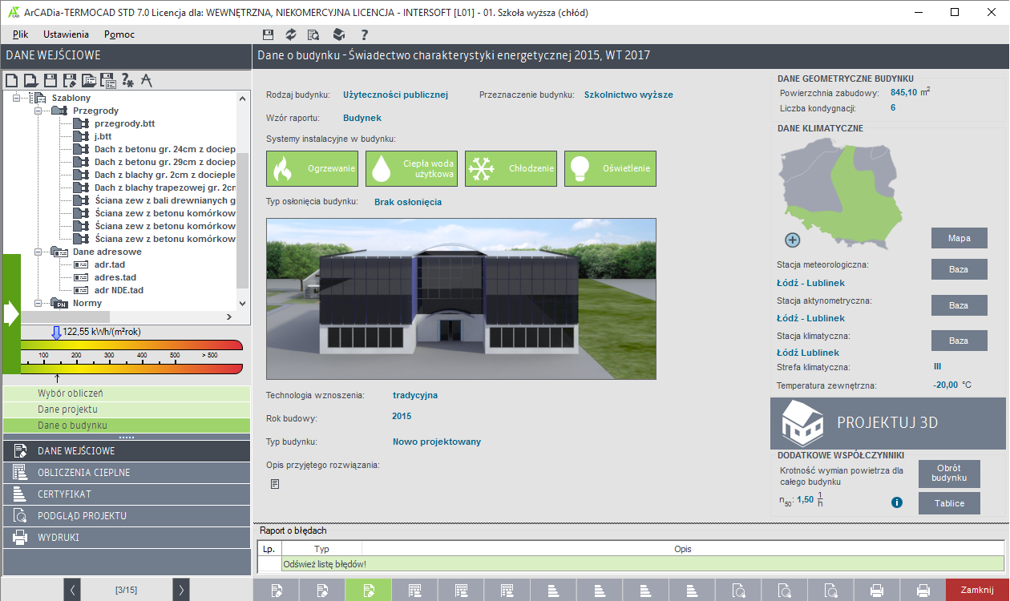Image resolution: width=1010 pixels, height=601 pixels.
Task: Open the description note icon under Opis przyjętego rozwiązania
Action: point(275,483)
